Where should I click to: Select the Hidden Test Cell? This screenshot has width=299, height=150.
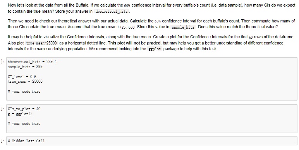coord(151,141)
